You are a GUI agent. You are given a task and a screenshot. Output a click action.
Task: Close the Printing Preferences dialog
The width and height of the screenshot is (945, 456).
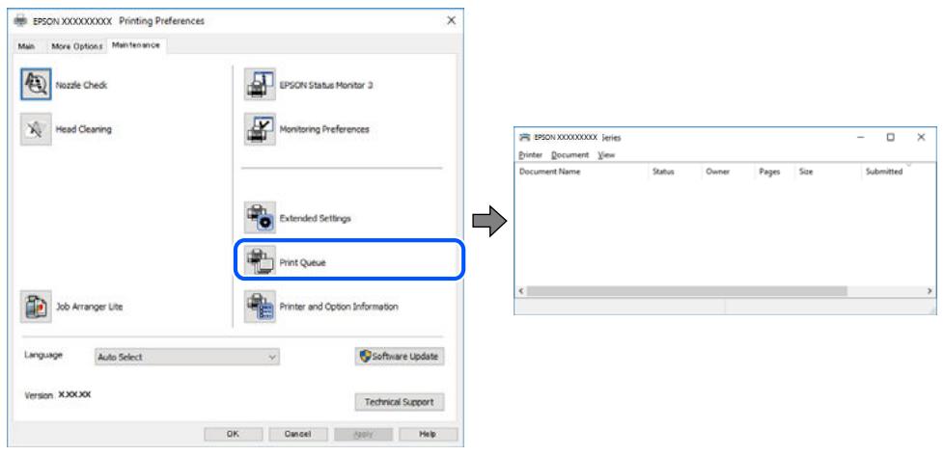451,20
